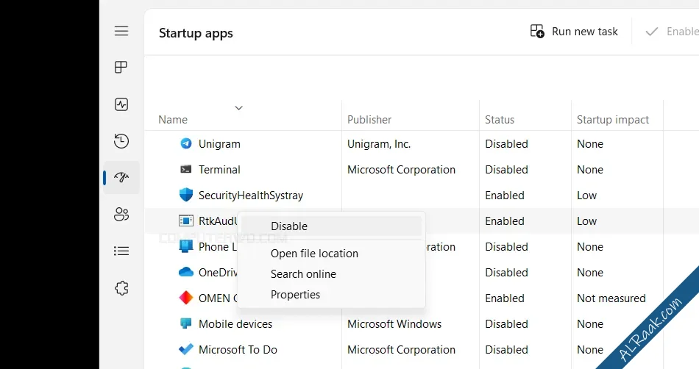Select the Startup apps sidebar icon

[x=121, y=178]
